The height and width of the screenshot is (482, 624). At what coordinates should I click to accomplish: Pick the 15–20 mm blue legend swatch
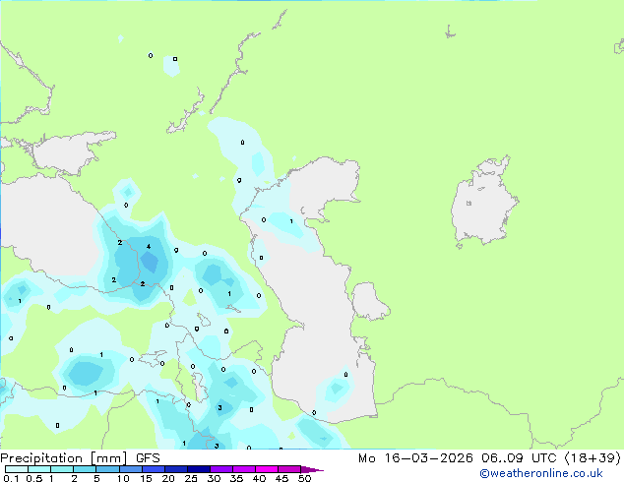point(153,469)
